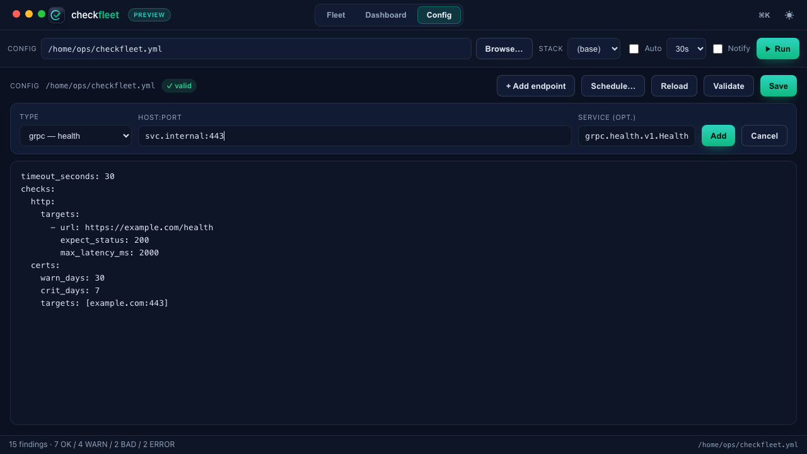Click the green Run button

pos(778,49)
